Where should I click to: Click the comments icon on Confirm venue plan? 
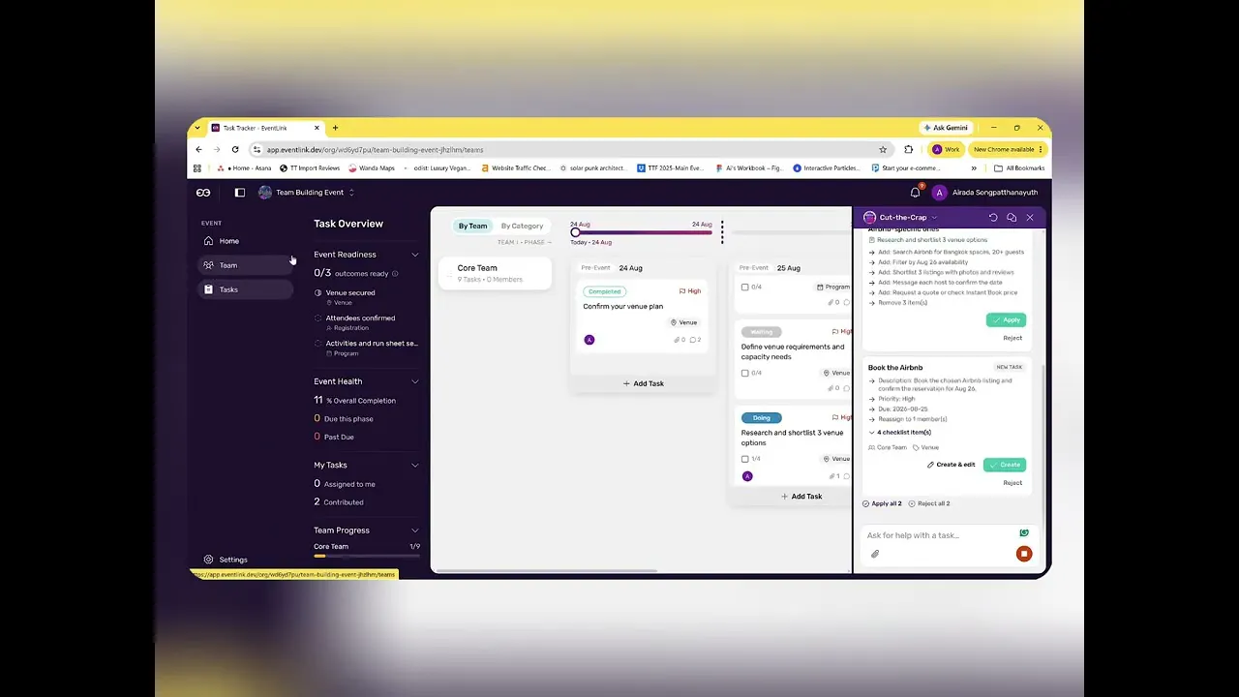[693, 340]
